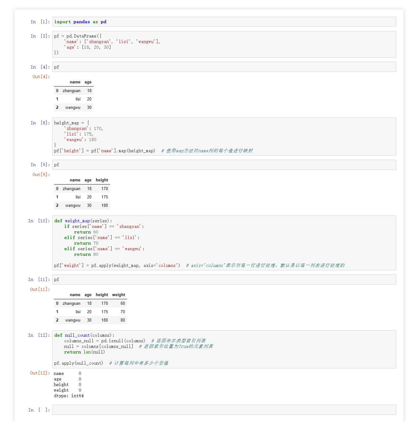418x422 pixels.
Task: Click the import pandas code cell
Action: 224,22
